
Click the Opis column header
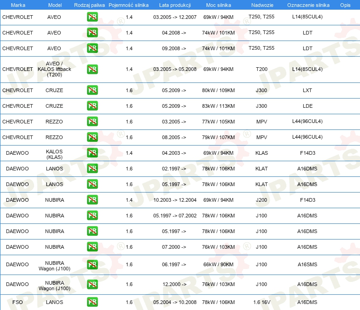pos(345,5)
